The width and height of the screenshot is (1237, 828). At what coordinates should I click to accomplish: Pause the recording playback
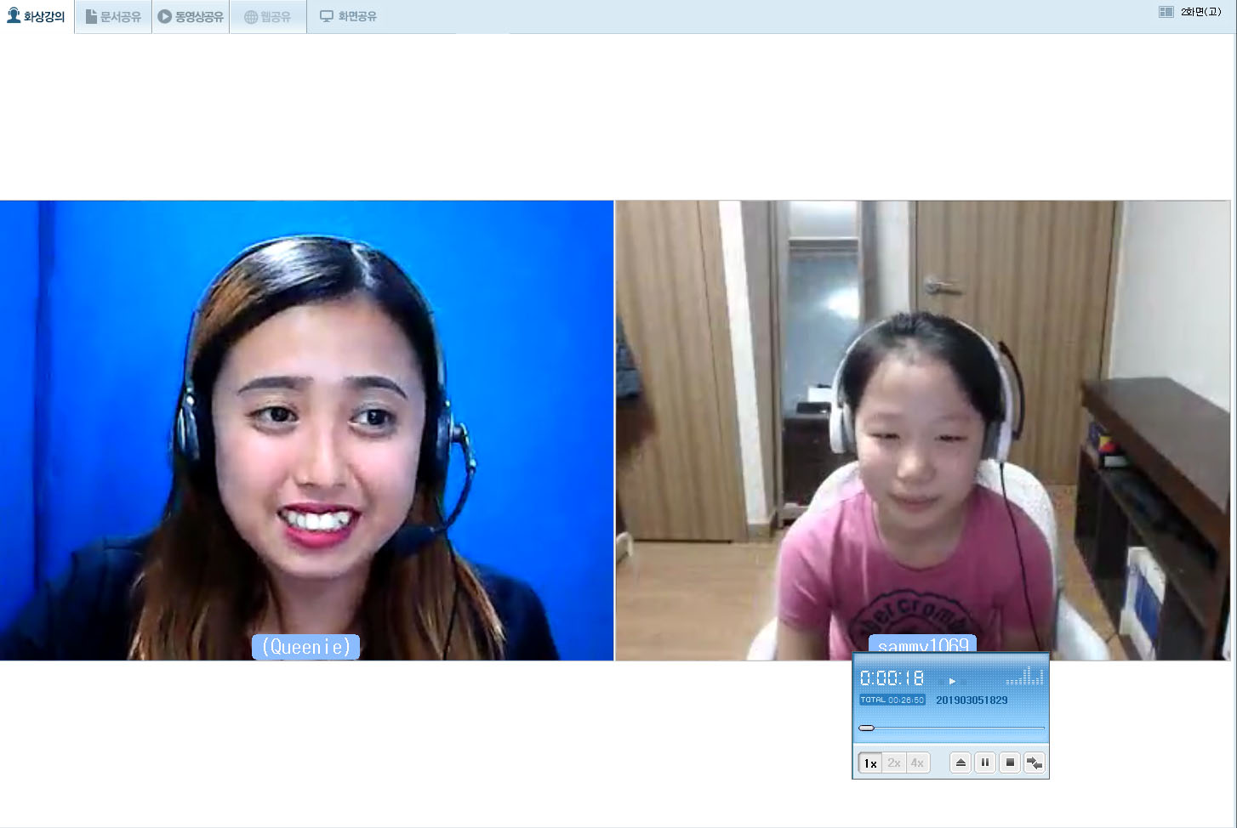(x=985, y=763)
